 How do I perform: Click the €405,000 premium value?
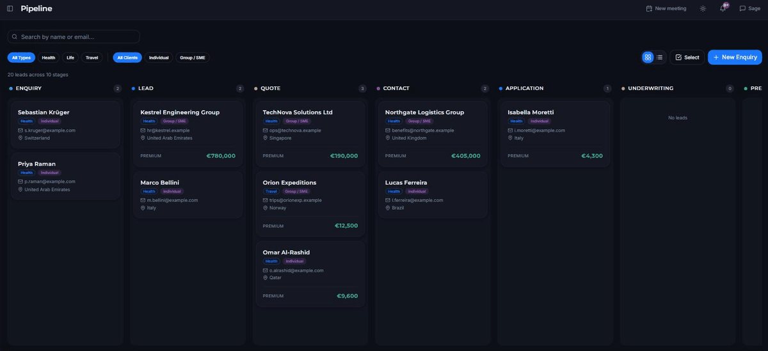tap(466, 155)
